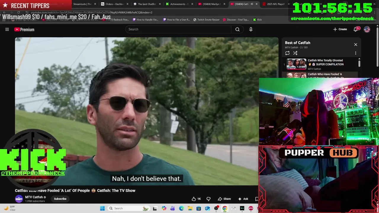Toggle playlist loop
Image resolution: width=379 pixels, height=213 pixels.
click(287, 53)
